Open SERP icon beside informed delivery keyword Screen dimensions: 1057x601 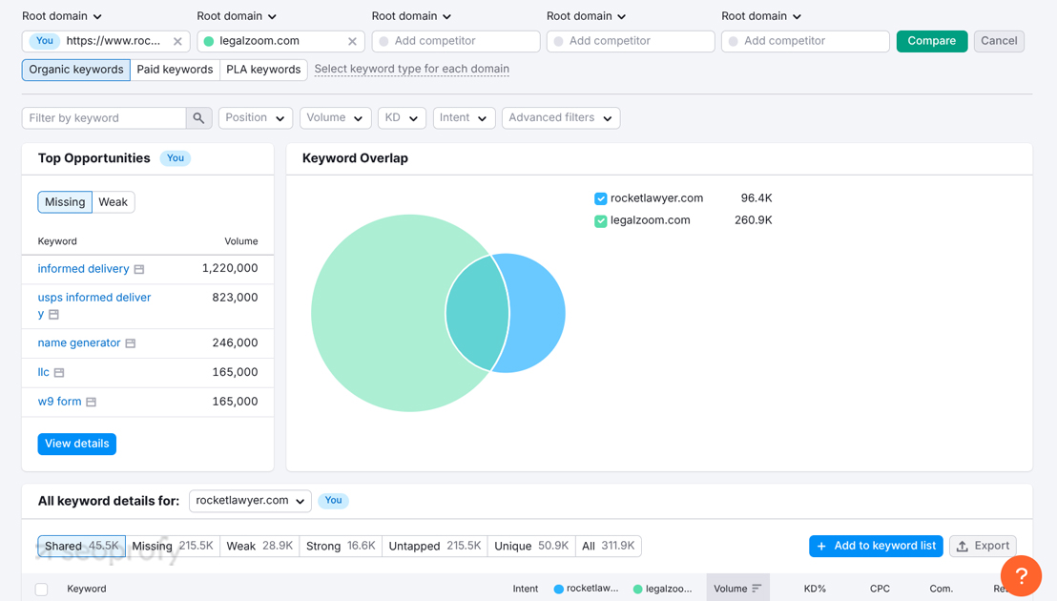click(x=139, y=269)
